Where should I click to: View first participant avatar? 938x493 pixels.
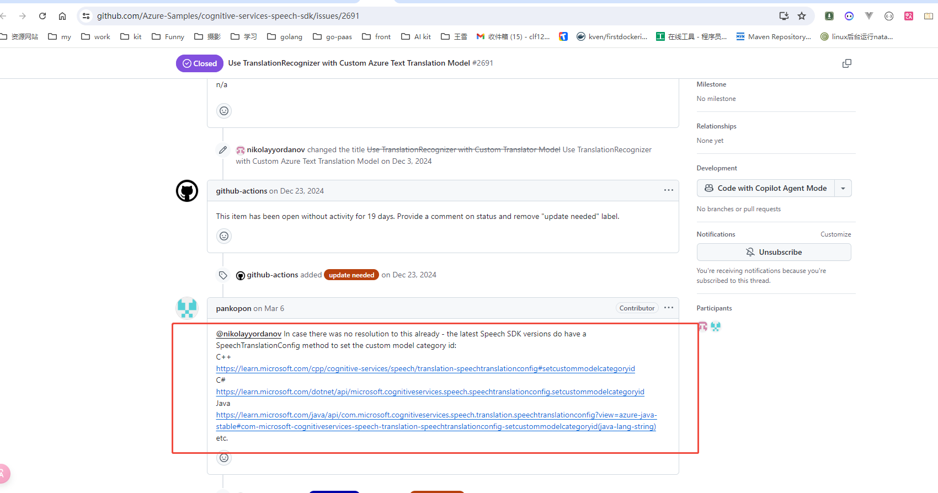coord(702,326)
